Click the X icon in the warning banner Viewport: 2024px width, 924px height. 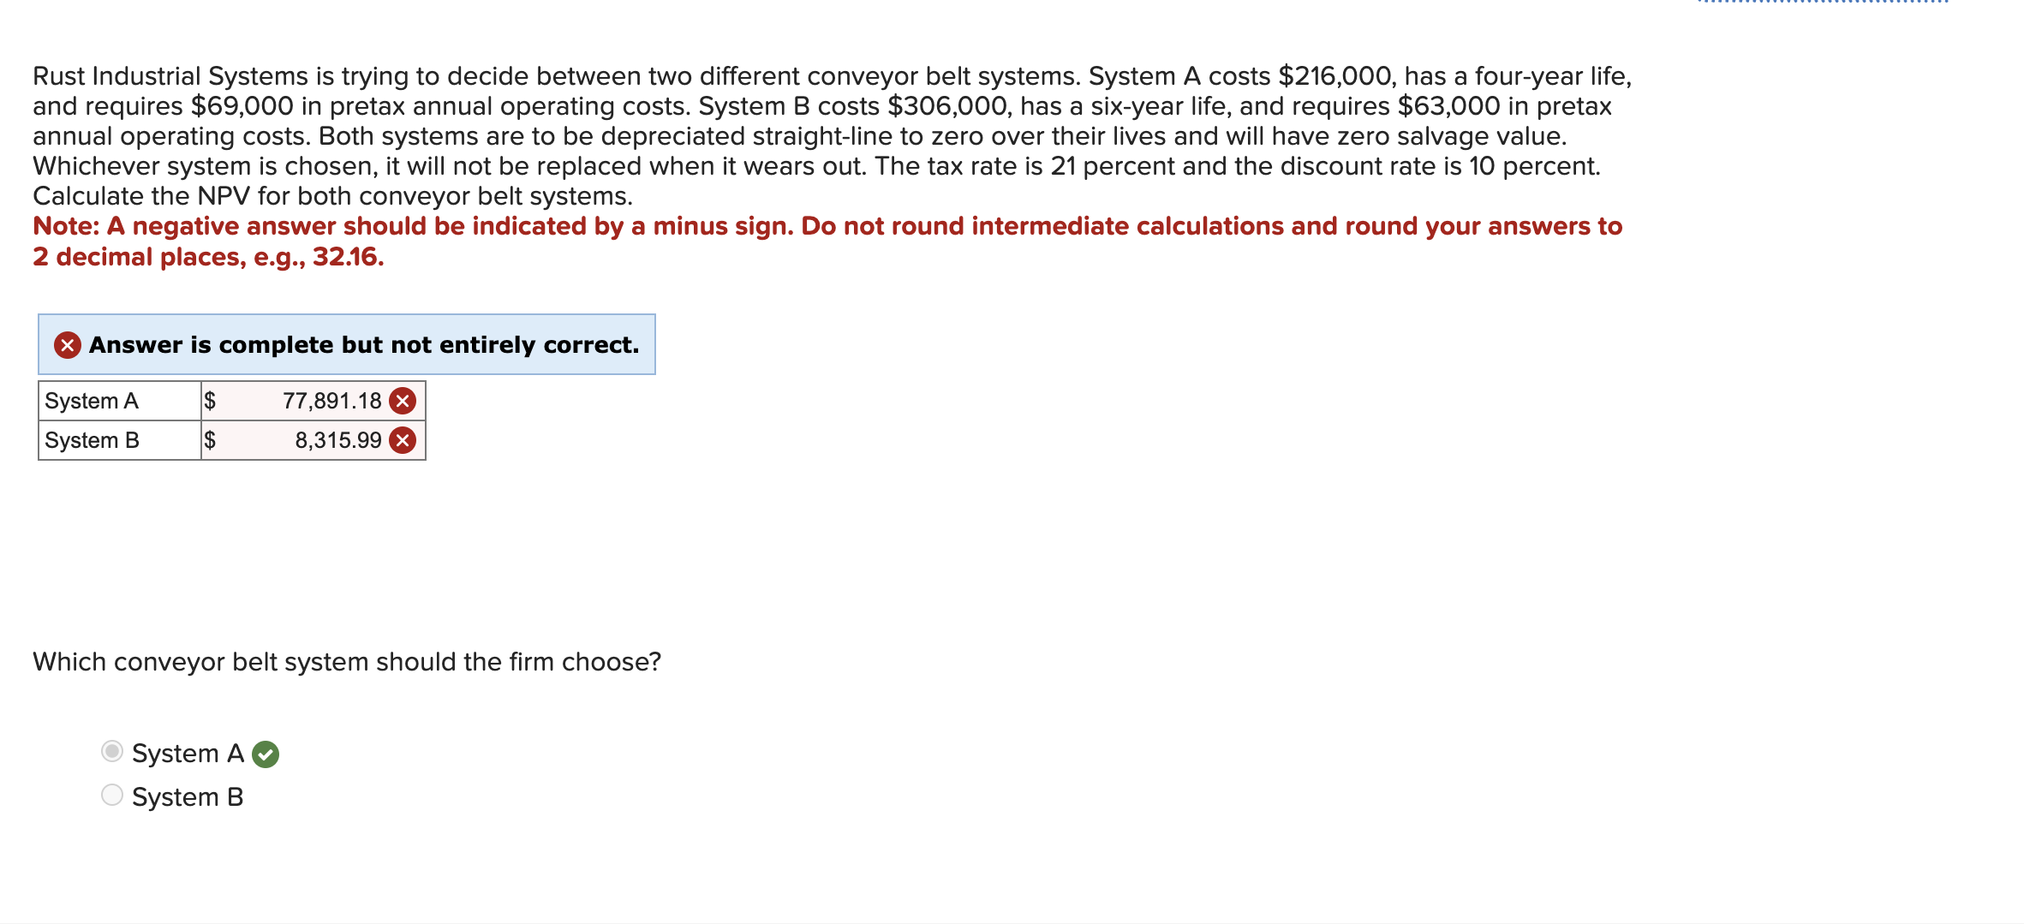pos(68,344)
